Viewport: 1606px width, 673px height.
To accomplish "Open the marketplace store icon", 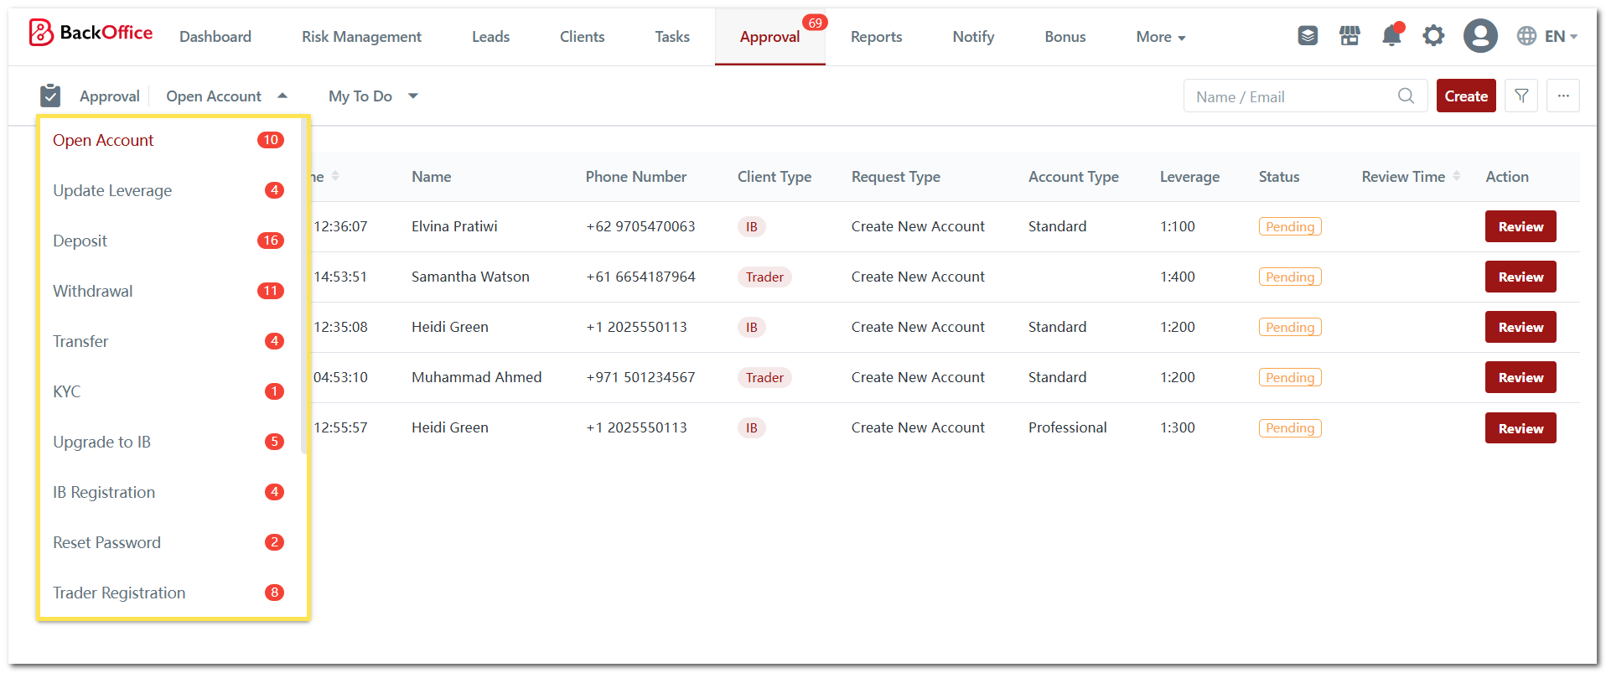I will point(1350,36).
